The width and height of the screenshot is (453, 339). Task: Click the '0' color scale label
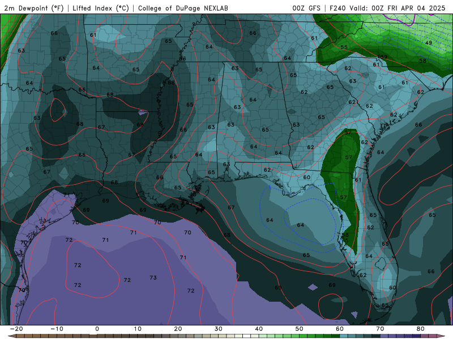click(97, 329)
